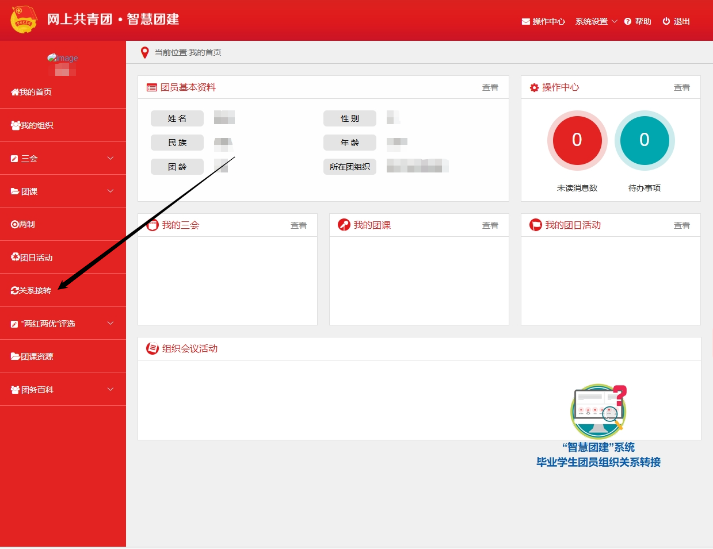The width and height of the screenshot is (713, 549).
Task: Click the home icon for 我的首页
Action: tap(15, 92)
